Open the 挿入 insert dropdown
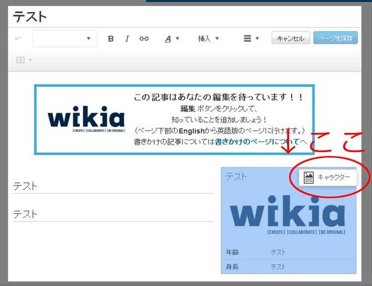This screenshot has height=286, width=372. [x=208, y=38]
